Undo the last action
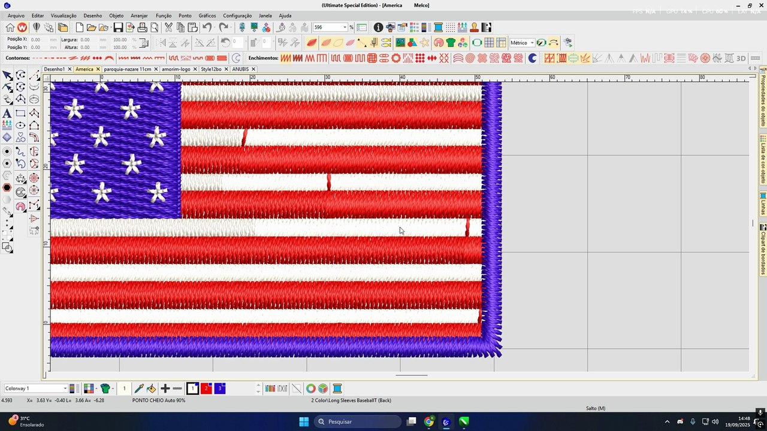 [207, 28]
